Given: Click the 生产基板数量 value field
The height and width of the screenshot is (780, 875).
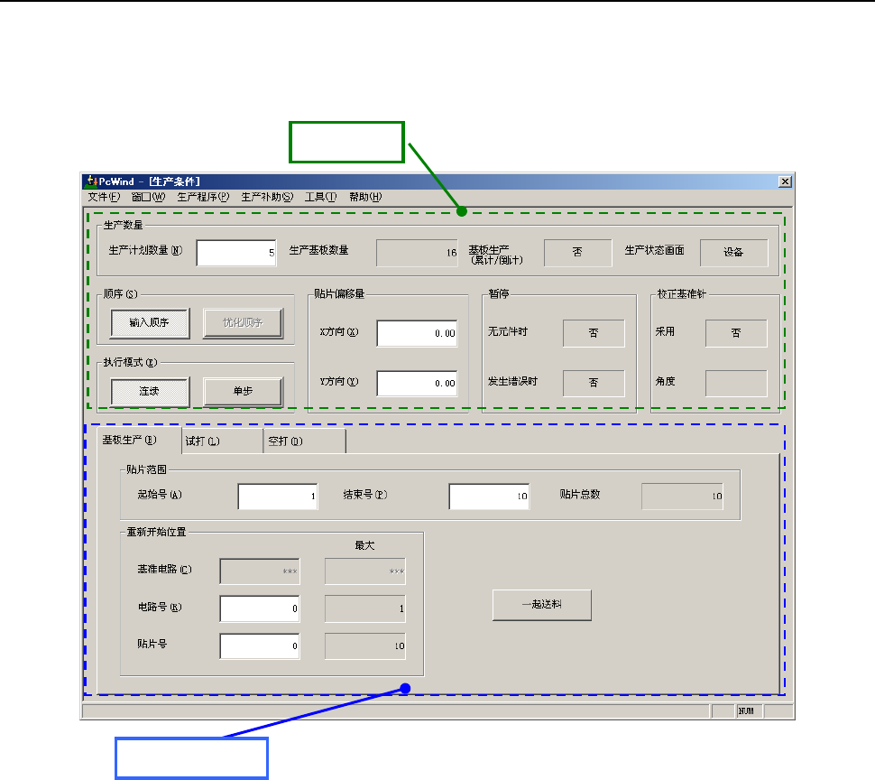Looking at the screenshot, I should pyautogui.click(x=417, y=253).
